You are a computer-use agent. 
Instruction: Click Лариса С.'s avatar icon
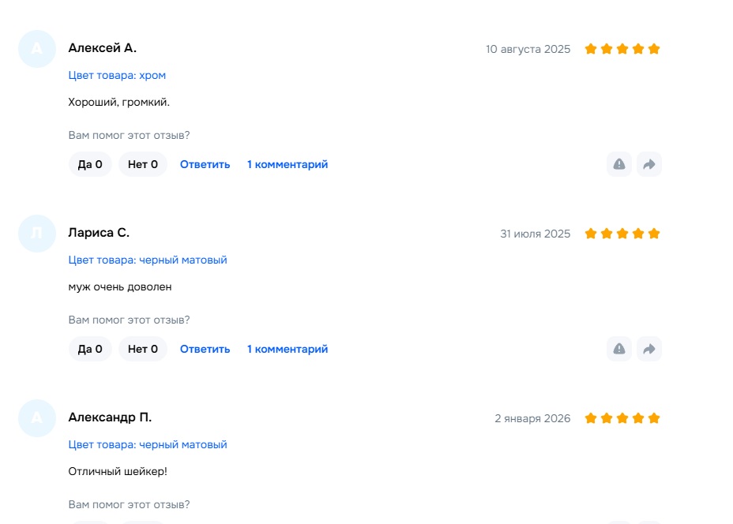[x=37, y=234]
